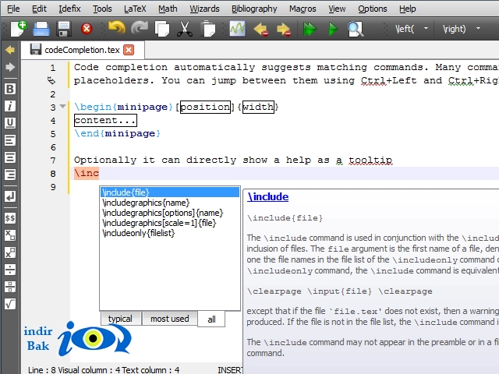
Task: Compile with the single green arrow
Action: pyautogui.click(x=333, y=29)
